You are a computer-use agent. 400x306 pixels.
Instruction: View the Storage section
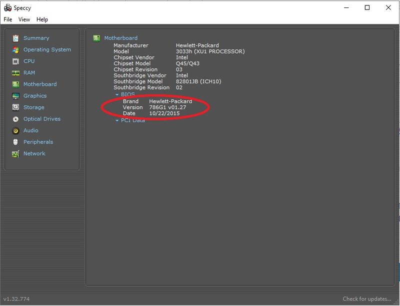click(x=33, y=107)
